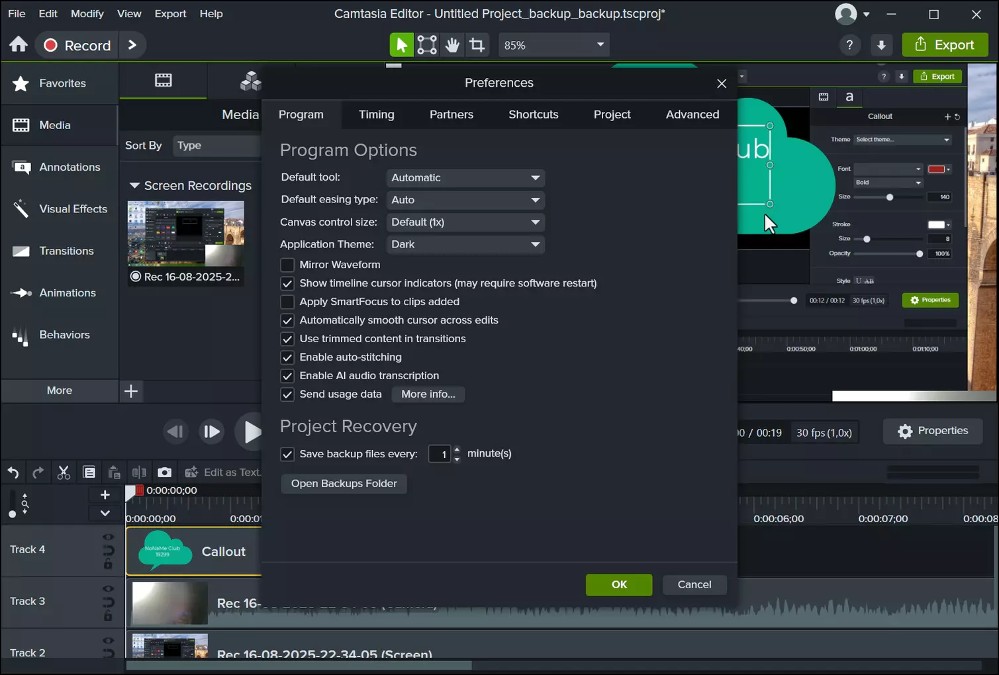Open the Visual Effects panel
This screenshot has height=675, width=999.
60,209
